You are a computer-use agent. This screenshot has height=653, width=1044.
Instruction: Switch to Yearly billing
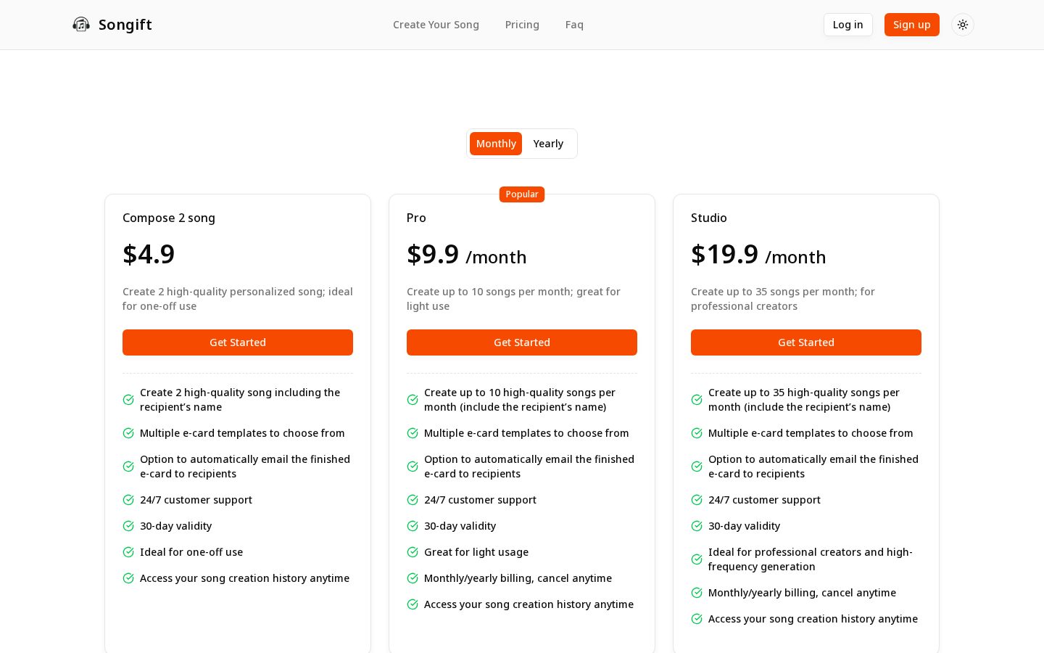[x=548, y=144]
